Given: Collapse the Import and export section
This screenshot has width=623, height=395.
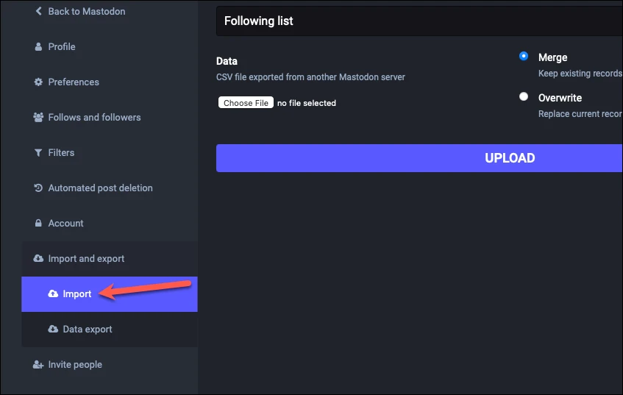Looking at the screenshot, I should (x=110, y=259).
